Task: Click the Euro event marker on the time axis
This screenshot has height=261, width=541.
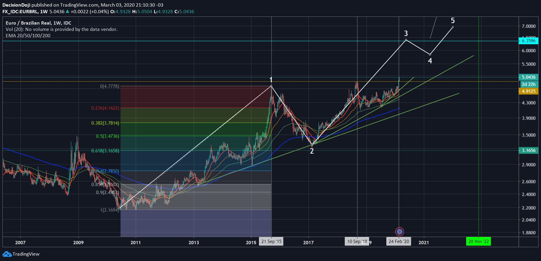Action: tap(399, 232)
